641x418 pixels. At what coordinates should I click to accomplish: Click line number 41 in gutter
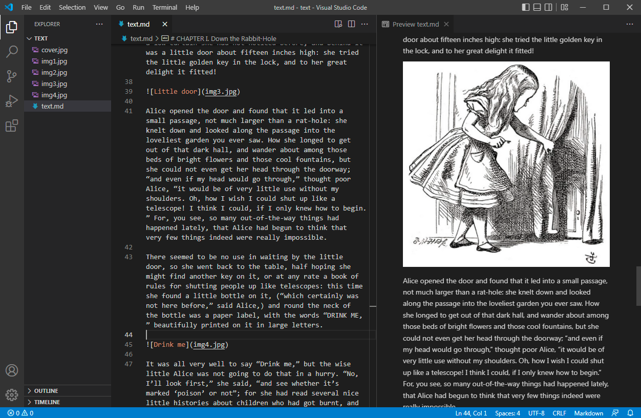pyautogui.click(x=129, y=111)
